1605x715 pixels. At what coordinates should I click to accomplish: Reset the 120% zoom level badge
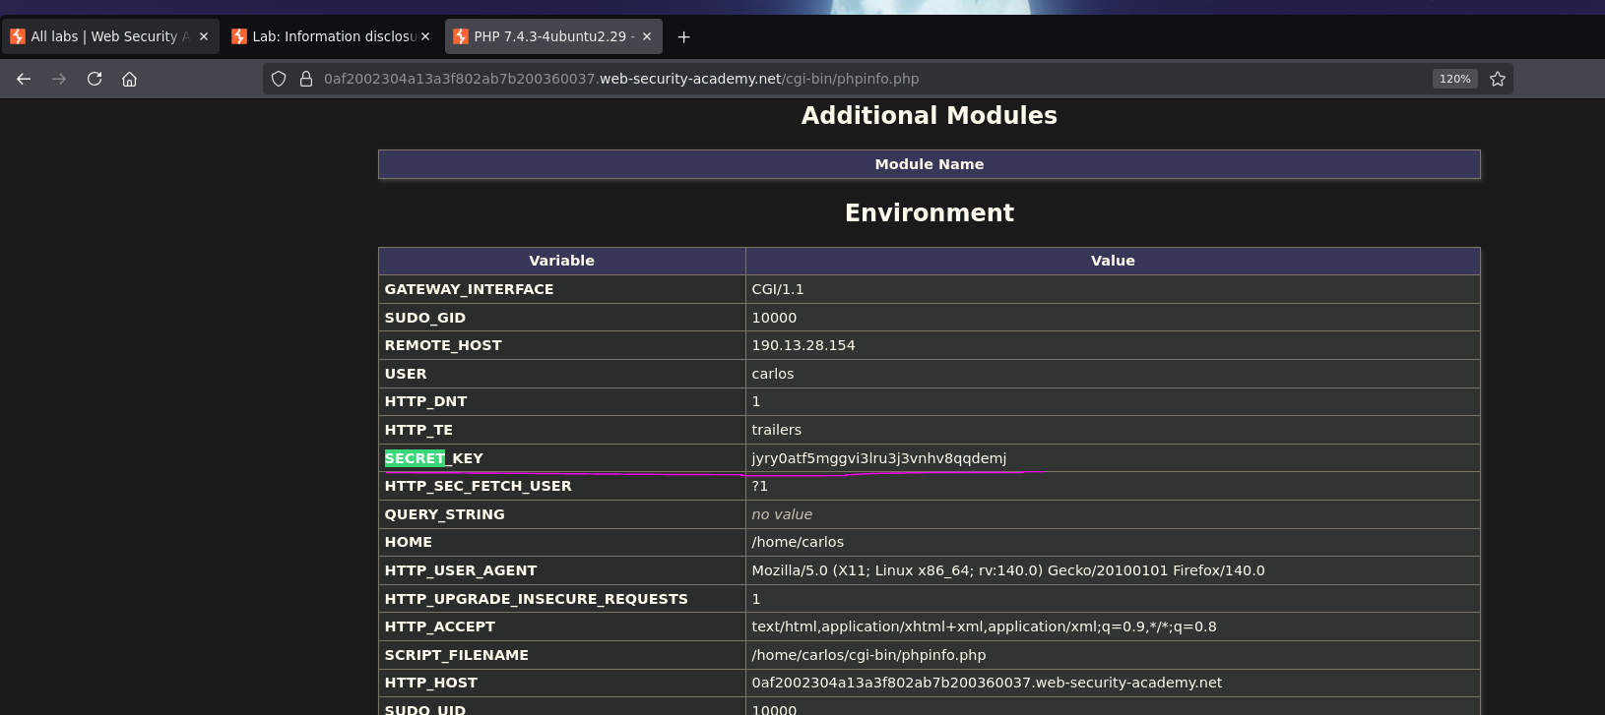(1454, 79)
